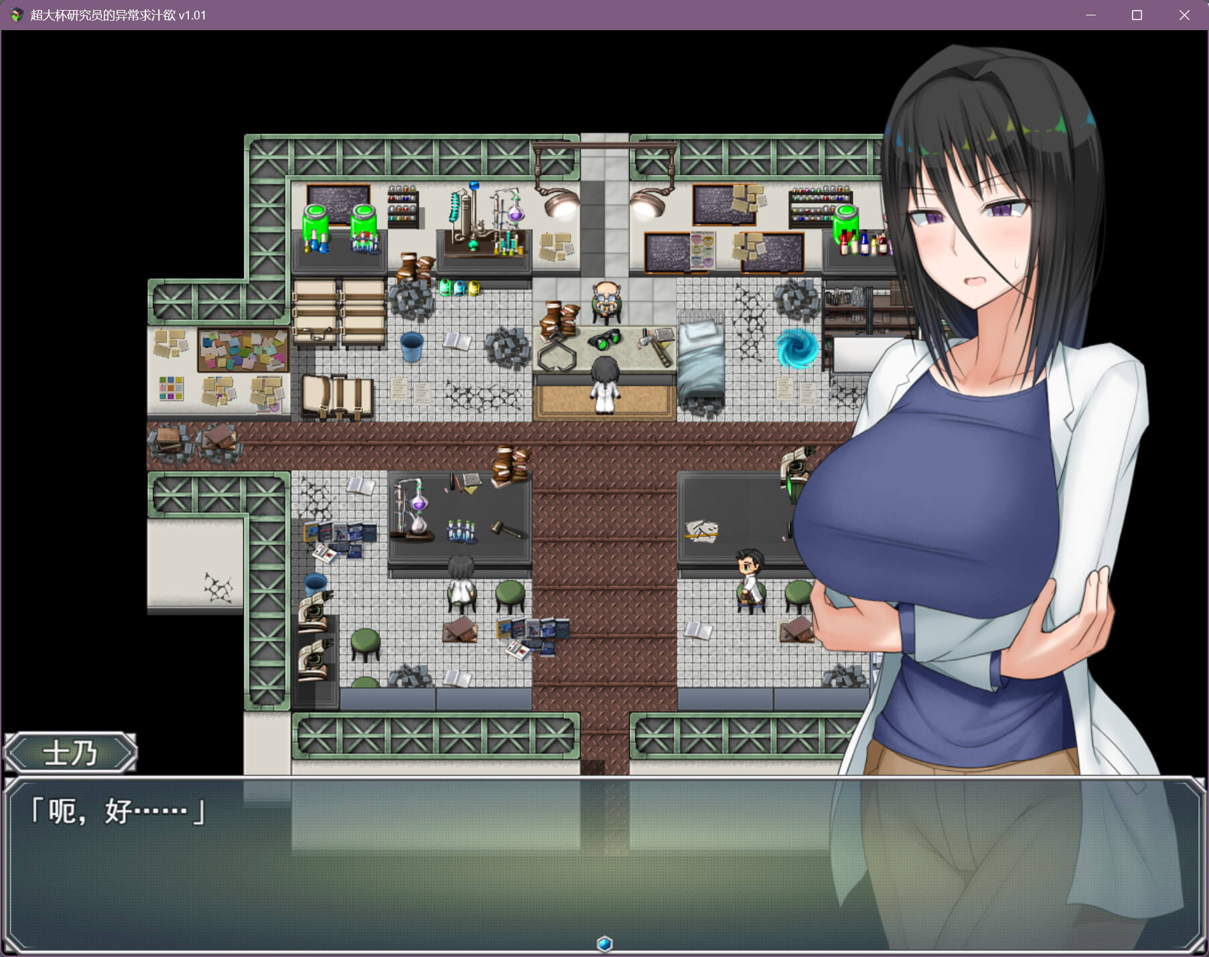This screenshot has width=1209, height=957.
Task: Click the 士乃 speaker name tag
Action: pyautogui.click(x=70, y=753)
